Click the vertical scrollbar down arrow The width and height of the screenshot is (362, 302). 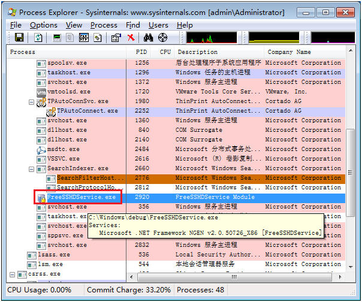pos(351,267)
